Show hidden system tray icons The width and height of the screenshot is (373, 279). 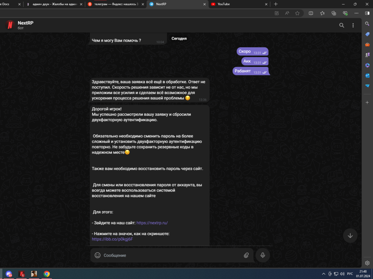324,274
